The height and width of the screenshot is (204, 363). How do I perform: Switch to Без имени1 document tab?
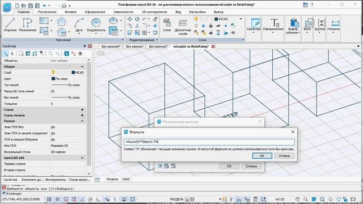pos(134,46)
